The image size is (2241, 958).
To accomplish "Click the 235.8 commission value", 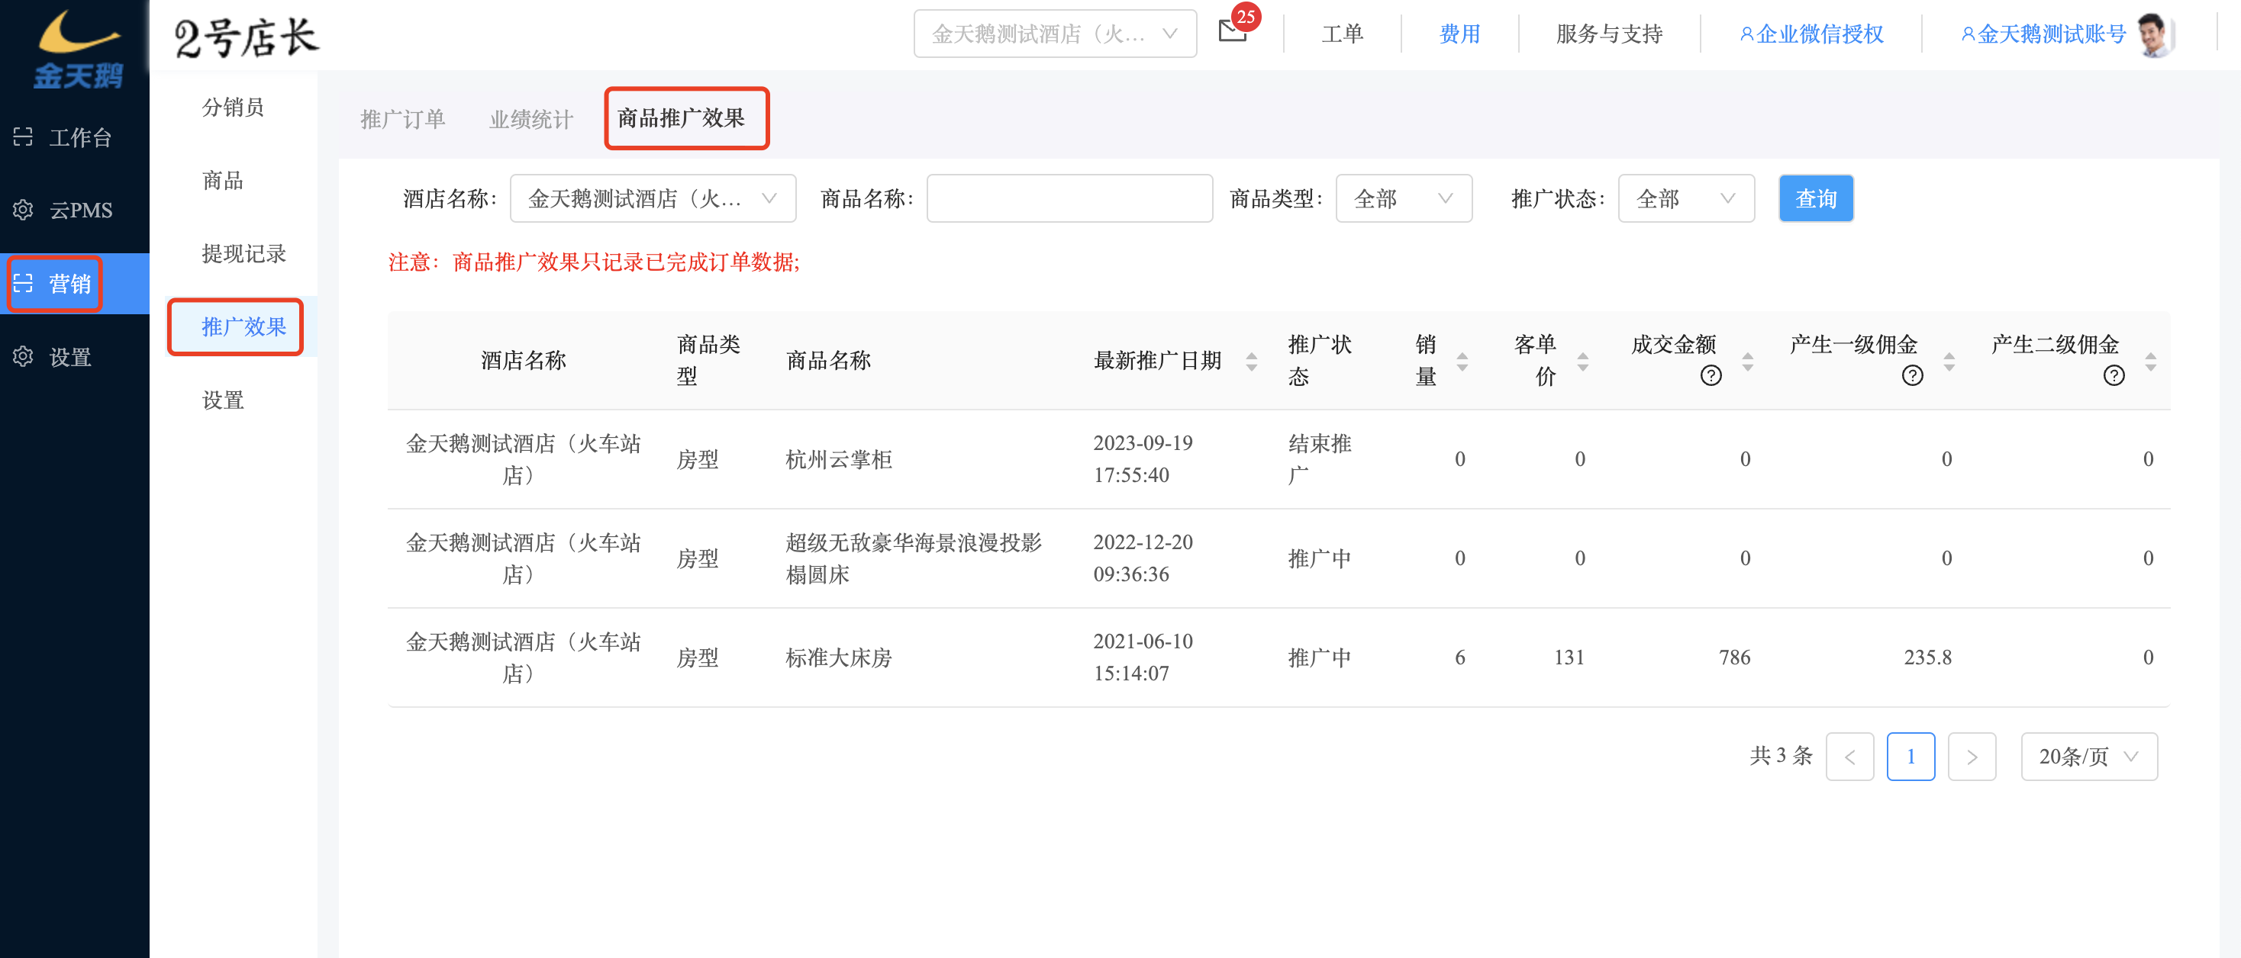I will pos(1927,657).
